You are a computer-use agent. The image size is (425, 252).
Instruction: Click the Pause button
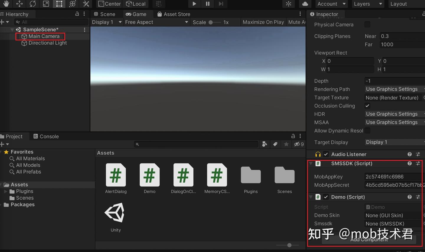pyautogui.click(x=208, y=4)
